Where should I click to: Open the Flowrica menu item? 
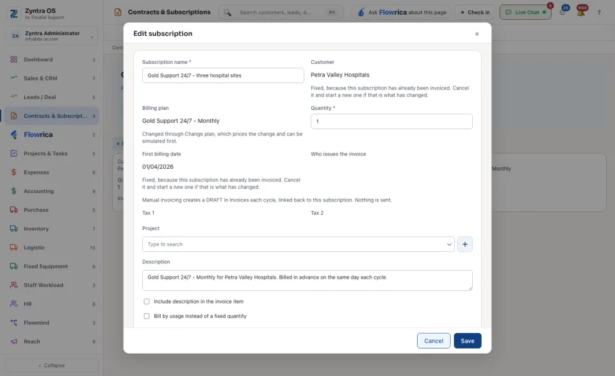51,135
